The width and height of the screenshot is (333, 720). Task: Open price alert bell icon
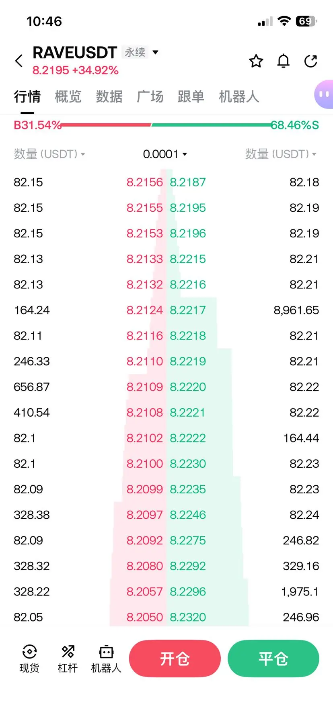click(284, 61)
